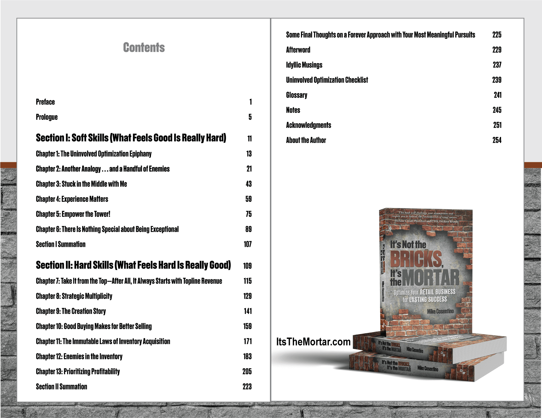Visit the ItsTheMortar.com website text
The height and width of the screenshot is (418, 542).
[313, 342]
